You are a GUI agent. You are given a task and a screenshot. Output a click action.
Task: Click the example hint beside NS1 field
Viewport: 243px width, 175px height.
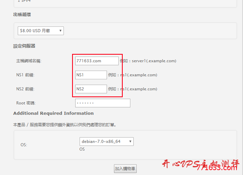[x=132, y=75]
